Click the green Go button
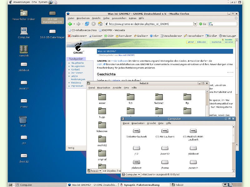 (202, 24)
